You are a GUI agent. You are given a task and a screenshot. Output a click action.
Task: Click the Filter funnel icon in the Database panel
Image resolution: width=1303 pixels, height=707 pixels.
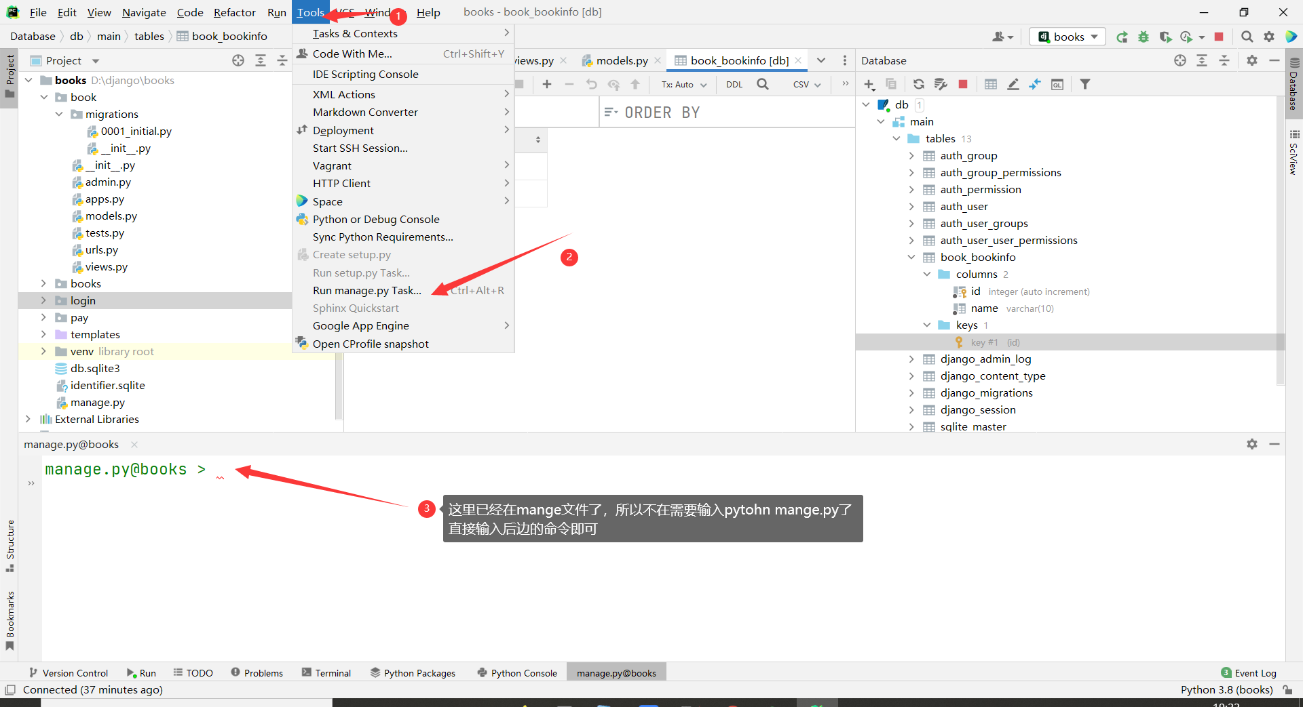[x=1085, y=84]
